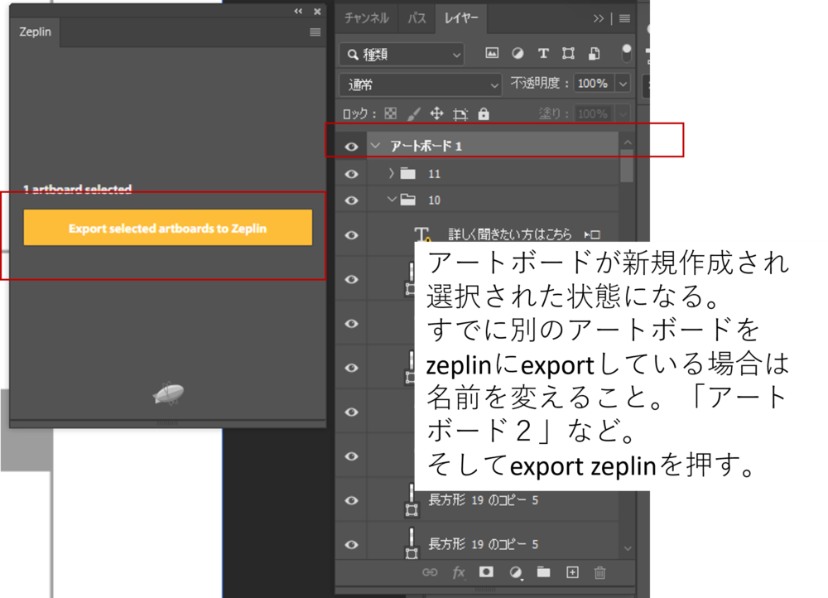Hide group 11 with eye icon
Screen dimensions: 828x598
click(x=352, y=174)
